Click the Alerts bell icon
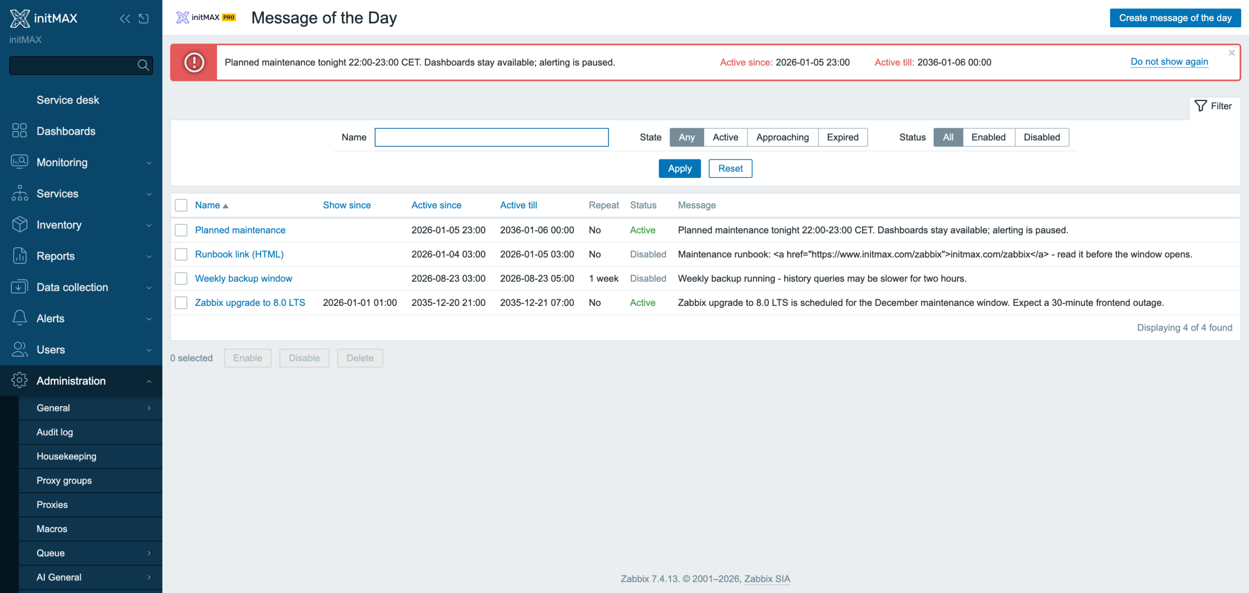 point(20,318)
